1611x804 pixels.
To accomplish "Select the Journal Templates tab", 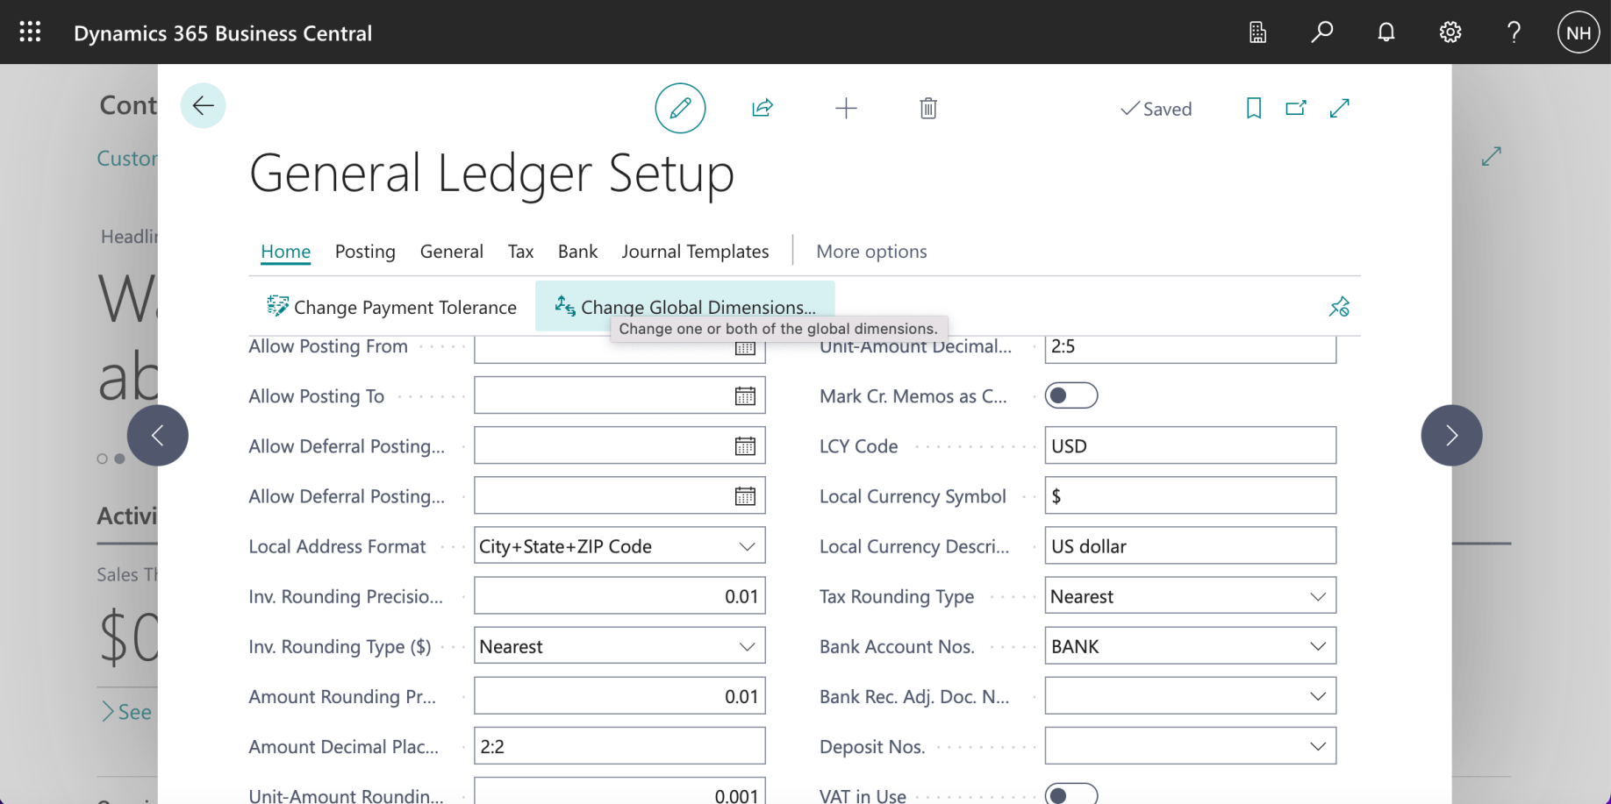I will pos(695,252).
